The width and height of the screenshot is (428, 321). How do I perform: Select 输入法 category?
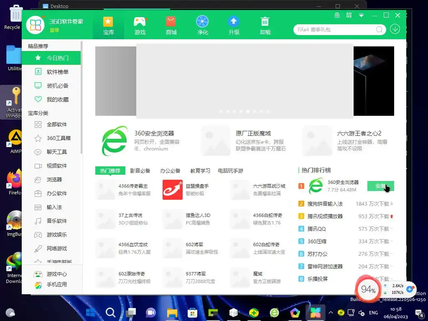[x=51, y=207]
